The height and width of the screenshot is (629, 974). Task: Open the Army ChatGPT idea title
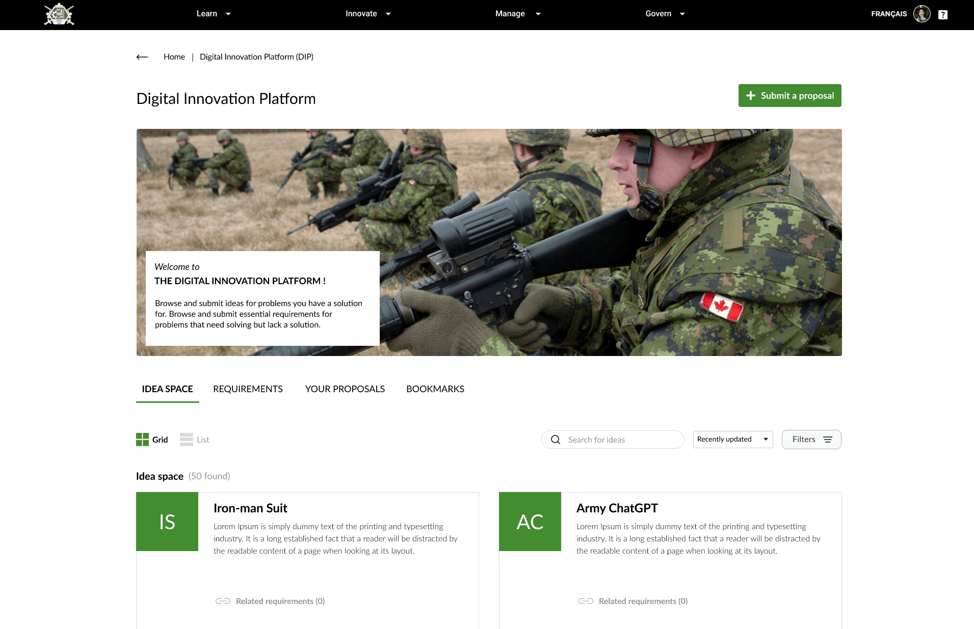coord(617,508)
